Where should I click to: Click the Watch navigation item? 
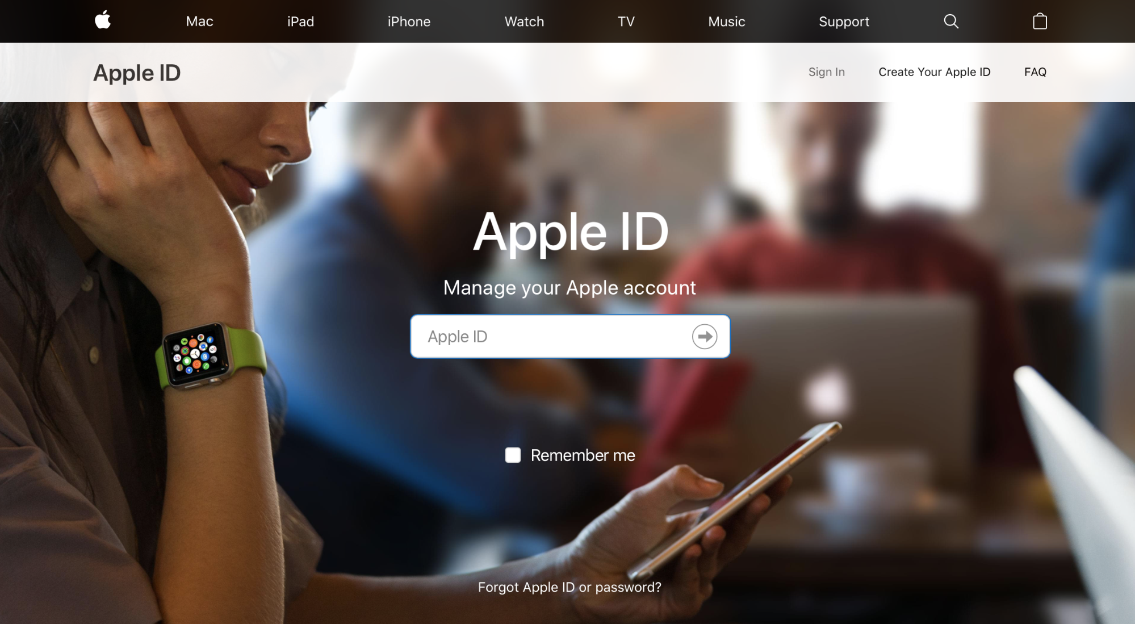(x=524, y=21)
